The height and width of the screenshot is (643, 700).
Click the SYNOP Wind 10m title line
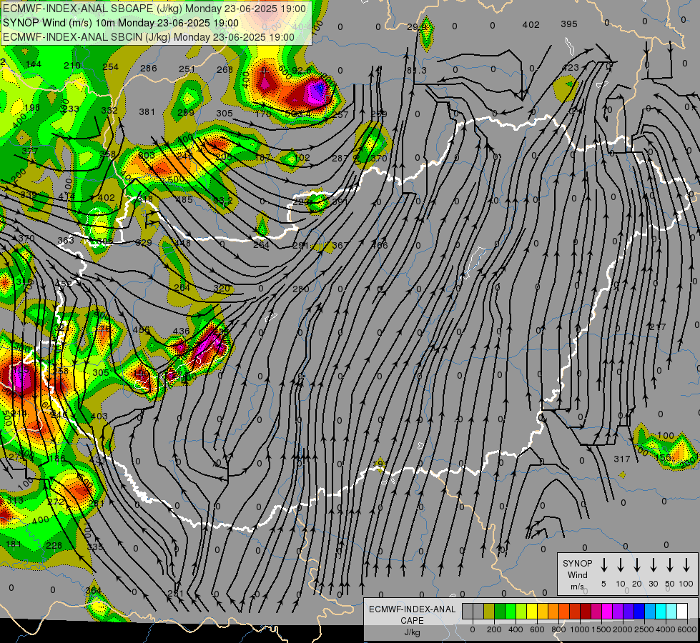121,23
